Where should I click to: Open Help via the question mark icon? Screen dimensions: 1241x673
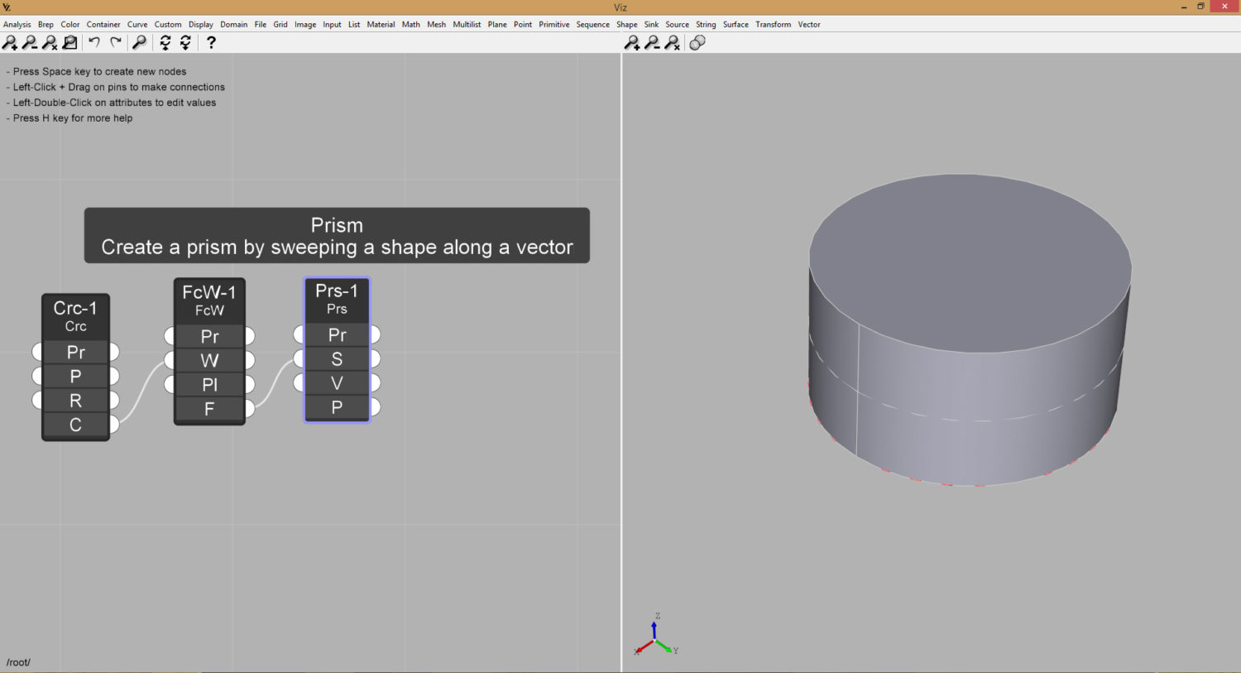(x=210, y=42)
